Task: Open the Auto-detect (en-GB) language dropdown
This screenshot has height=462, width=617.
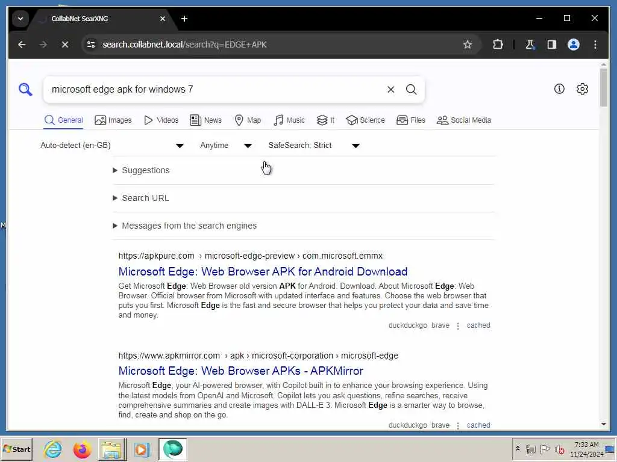Action: [112, 146]
